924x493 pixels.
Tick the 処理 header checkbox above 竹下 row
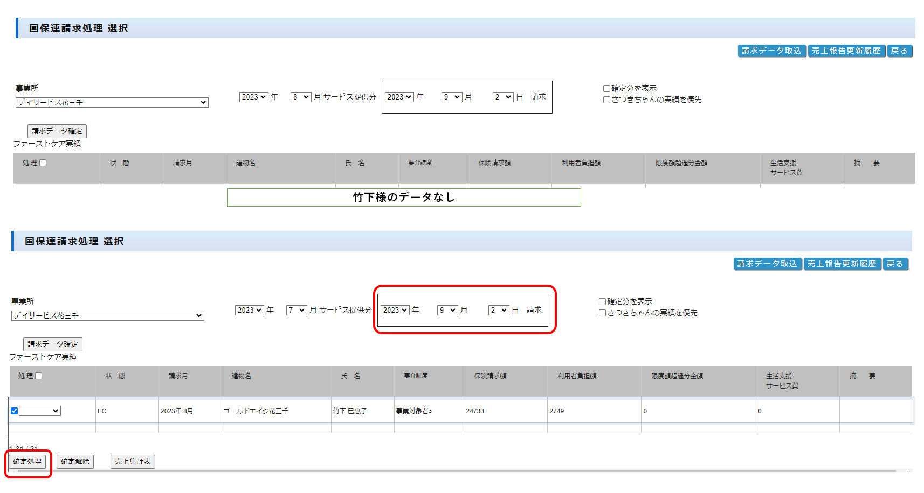click(x=39, y=376)
